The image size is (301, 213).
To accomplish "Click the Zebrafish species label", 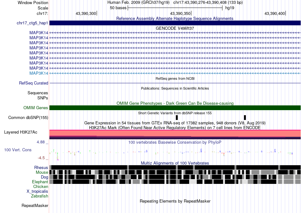I will point(40,196).
